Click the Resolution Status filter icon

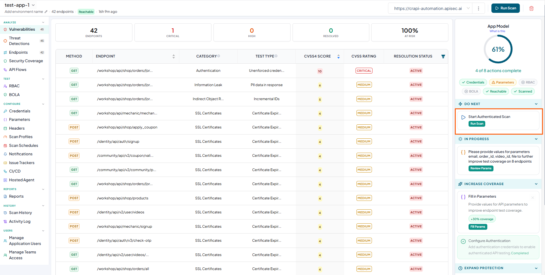tap(443, 56)
